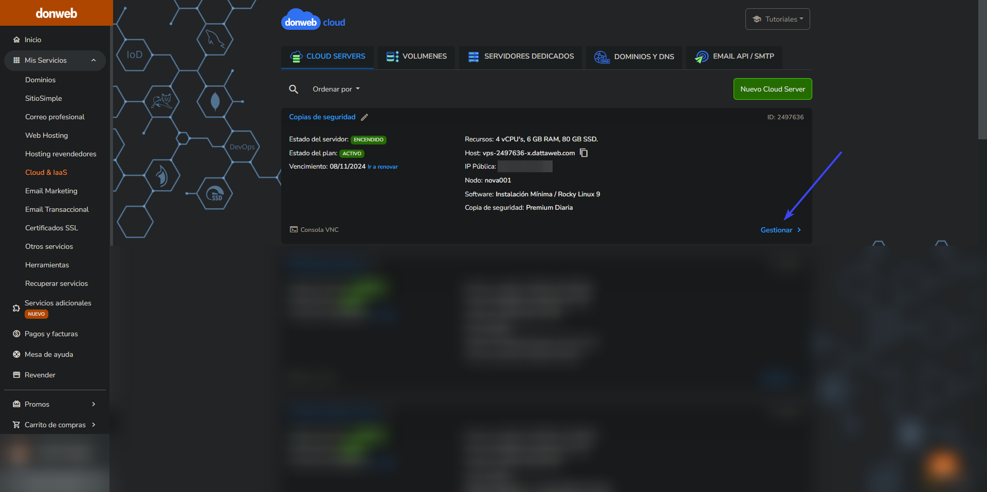This screenshot has width=987, height=492.
Task: Open Correo profesional in the sidebar
Action: coord(55,117)
